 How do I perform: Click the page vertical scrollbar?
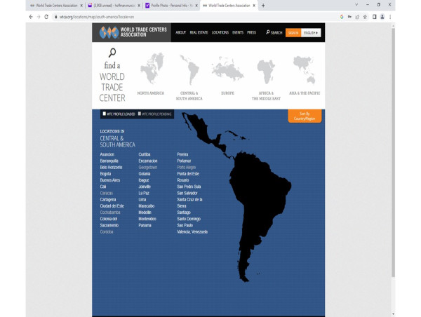[x=393, y=151]
